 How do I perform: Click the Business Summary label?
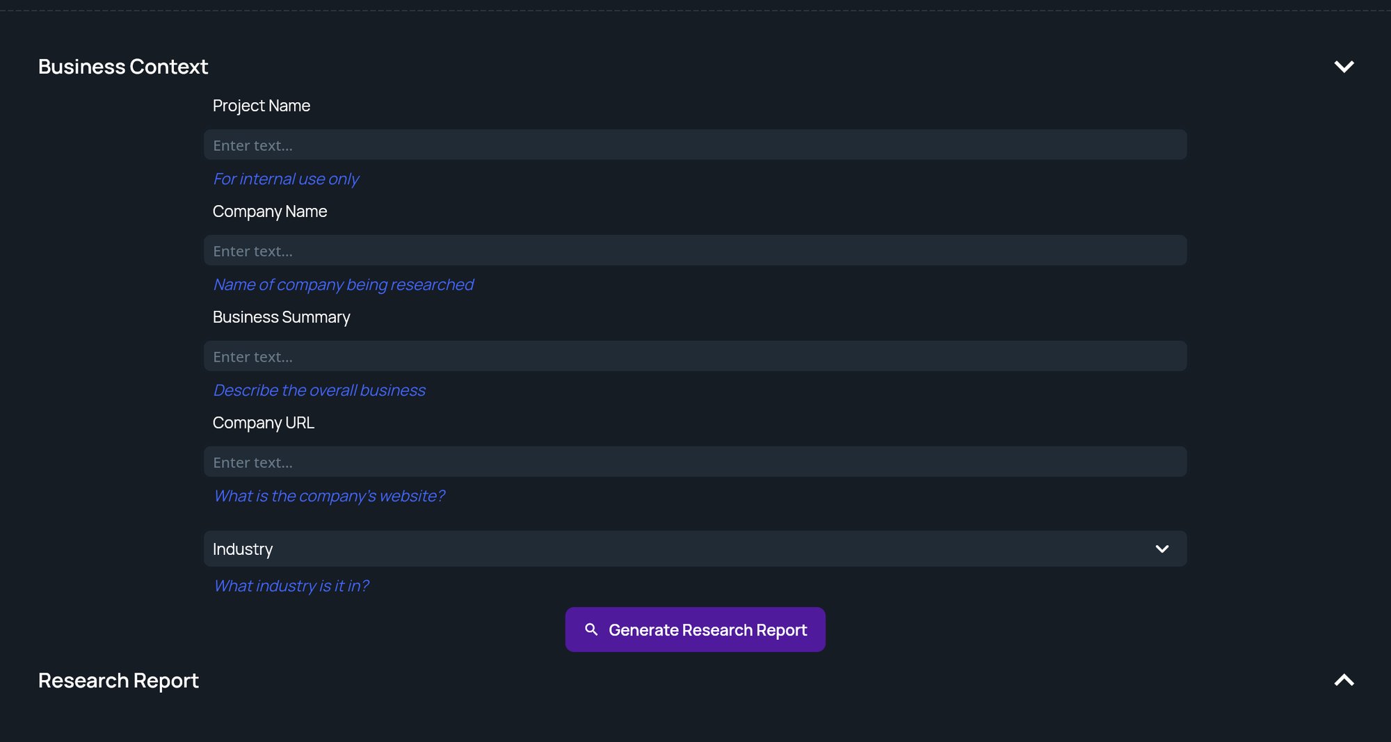(281, 317)
